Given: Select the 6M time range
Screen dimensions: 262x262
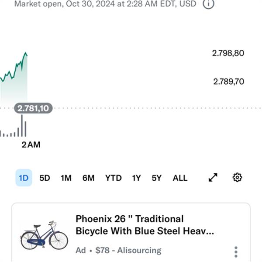Looking at the screenshot, I should (89, 178).
